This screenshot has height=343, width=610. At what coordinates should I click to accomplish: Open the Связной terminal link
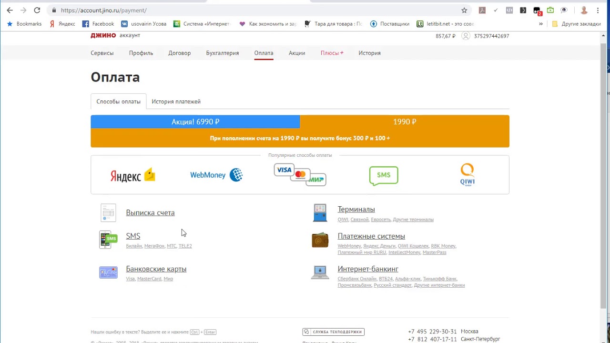click(359, 220)
